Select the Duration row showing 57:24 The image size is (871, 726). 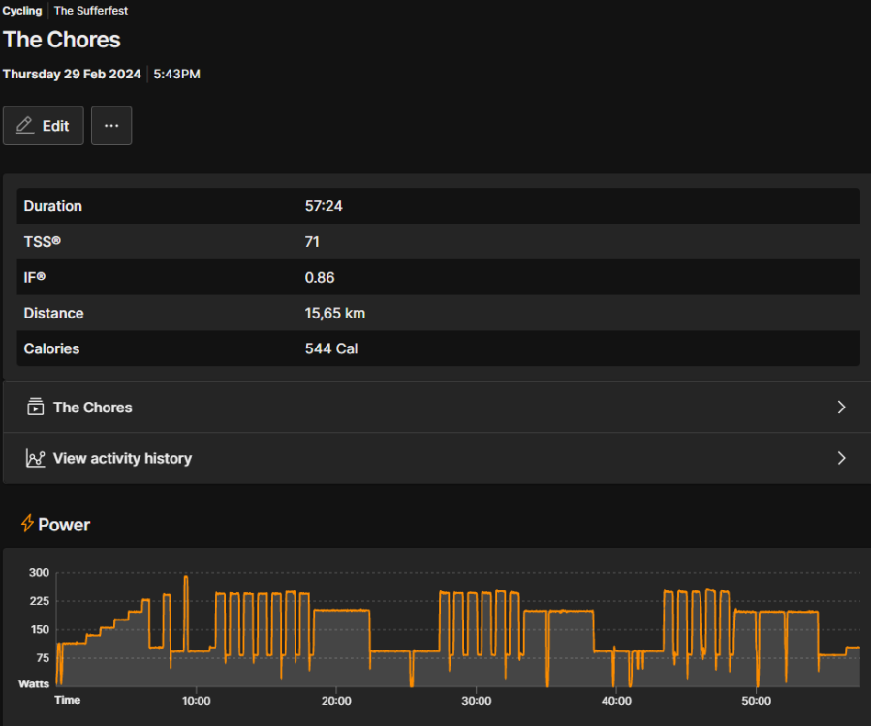pyautogui.click(x=438, y=206)
